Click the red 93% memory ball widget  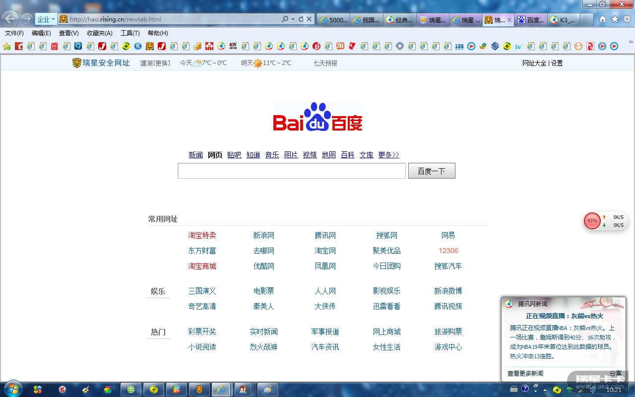pyautogui.click(x=592, y=221)
